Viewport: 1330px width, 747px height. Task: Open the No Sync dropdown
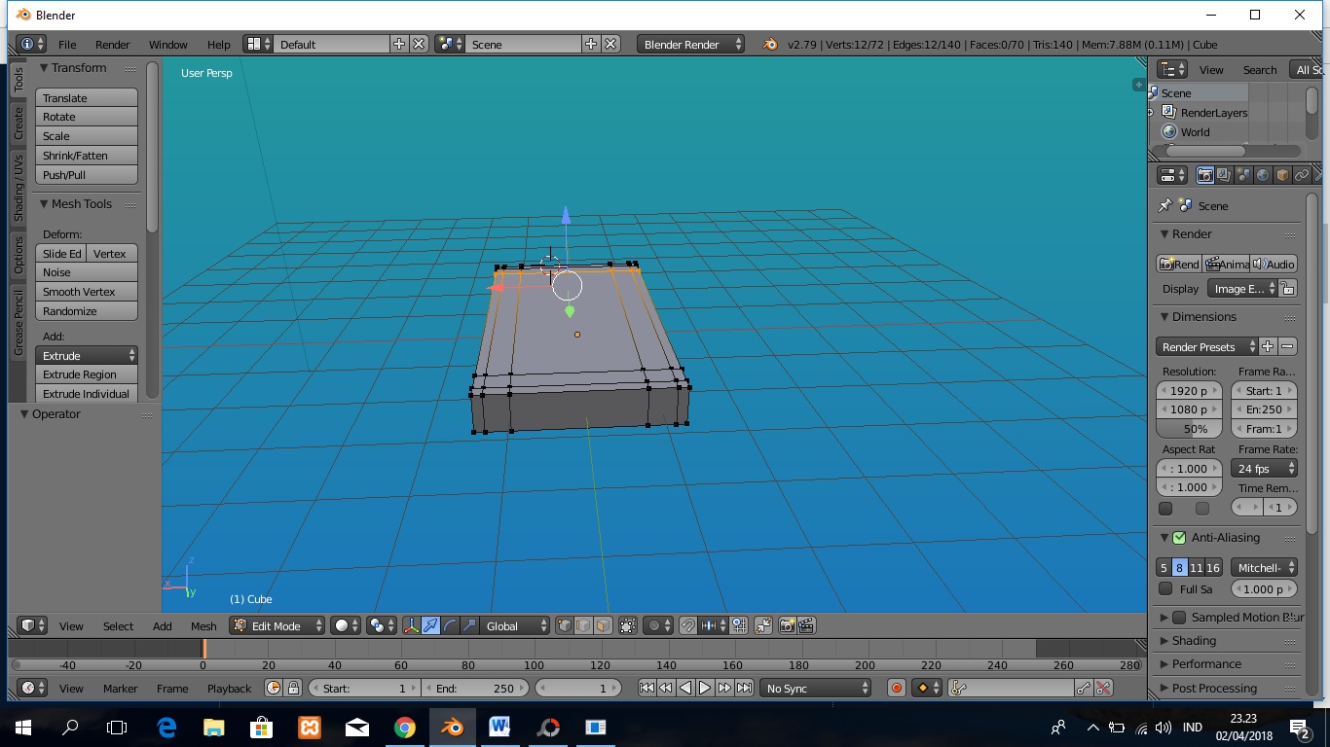click(816, 688)
